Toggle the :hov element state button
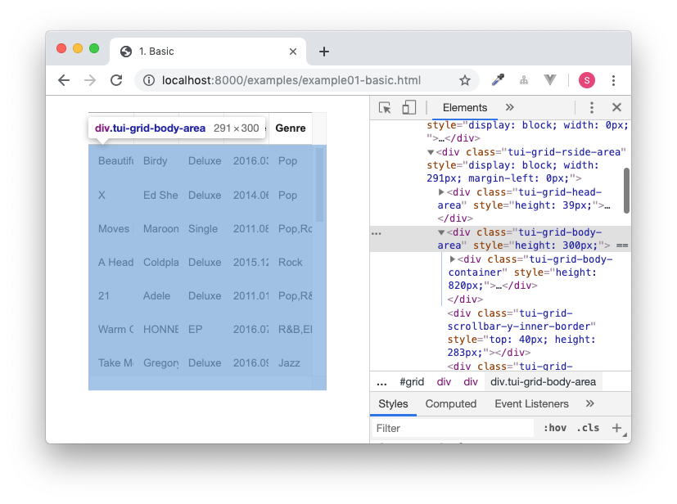 (x=555, y=428)
